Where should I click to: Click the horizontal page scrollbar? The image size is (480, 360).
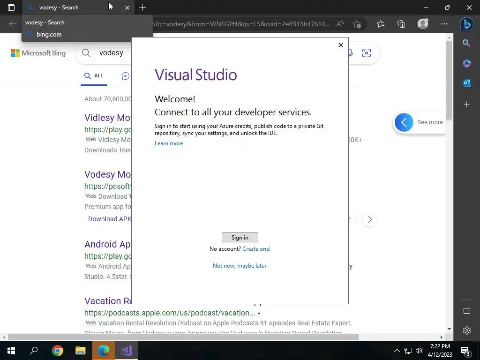[x=183, y=337]
